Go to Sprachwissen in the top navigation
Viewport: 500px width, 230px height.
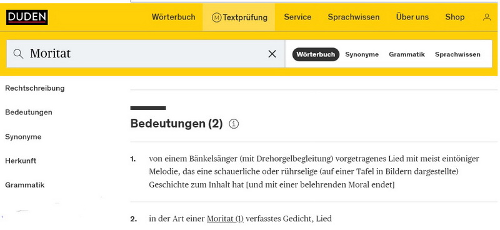pyautogui.click(x=354, y=17)
